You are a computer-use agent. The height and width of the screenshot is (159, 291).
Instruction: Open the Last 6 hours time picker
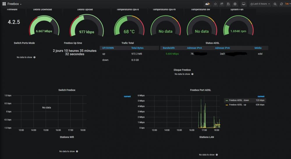260,4
